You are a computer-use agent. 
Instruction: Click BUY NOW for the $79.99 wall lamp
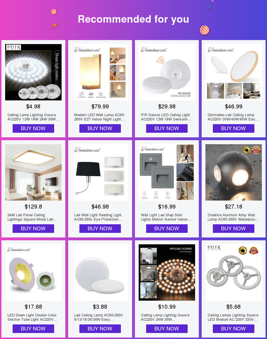click(x=100, y=128)
